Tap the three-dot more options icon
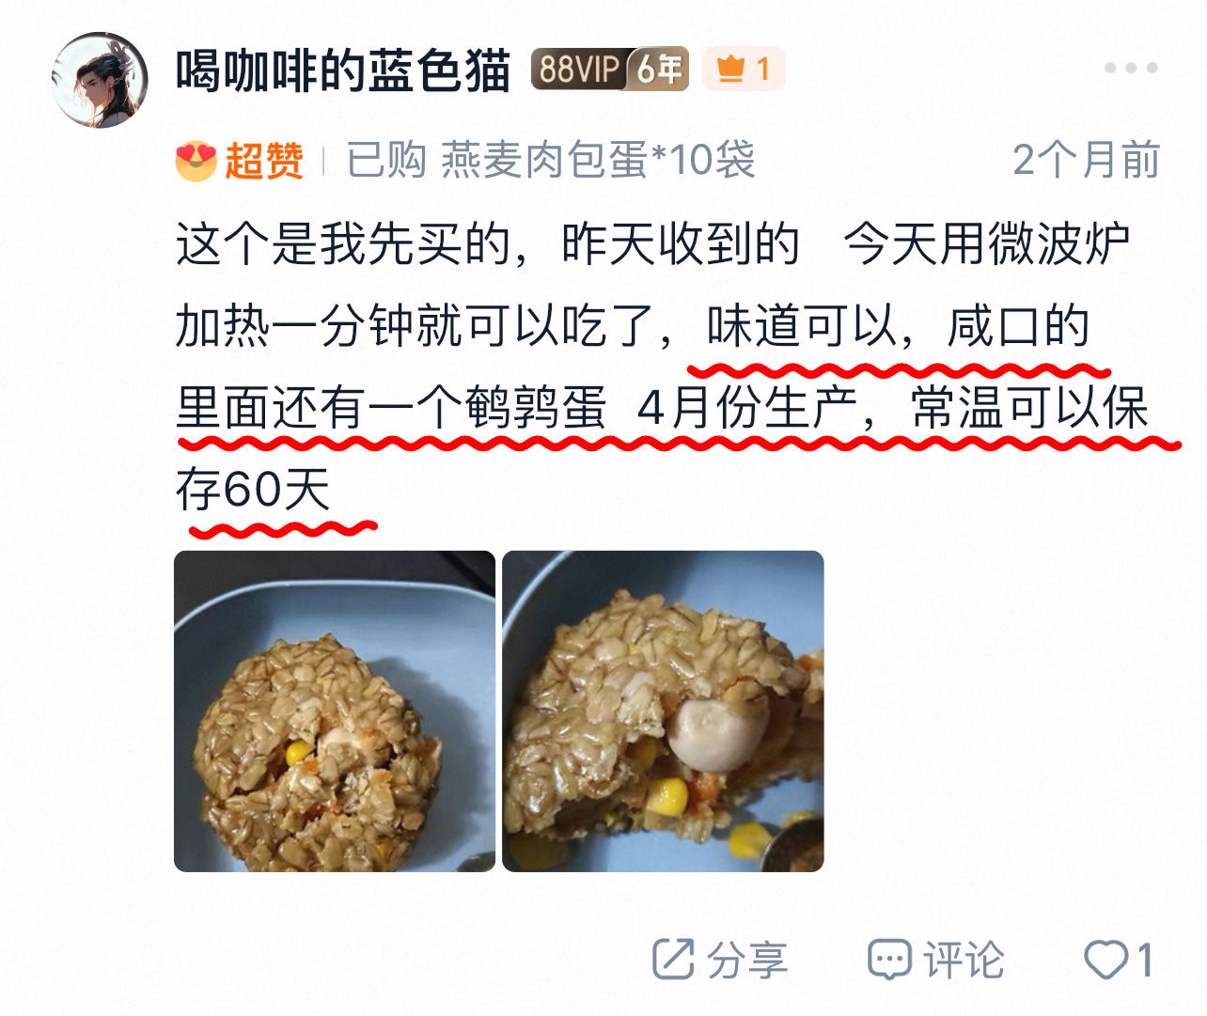Image resolution: width=1207 pixels, height=1016 pixels. (1130, 68)
